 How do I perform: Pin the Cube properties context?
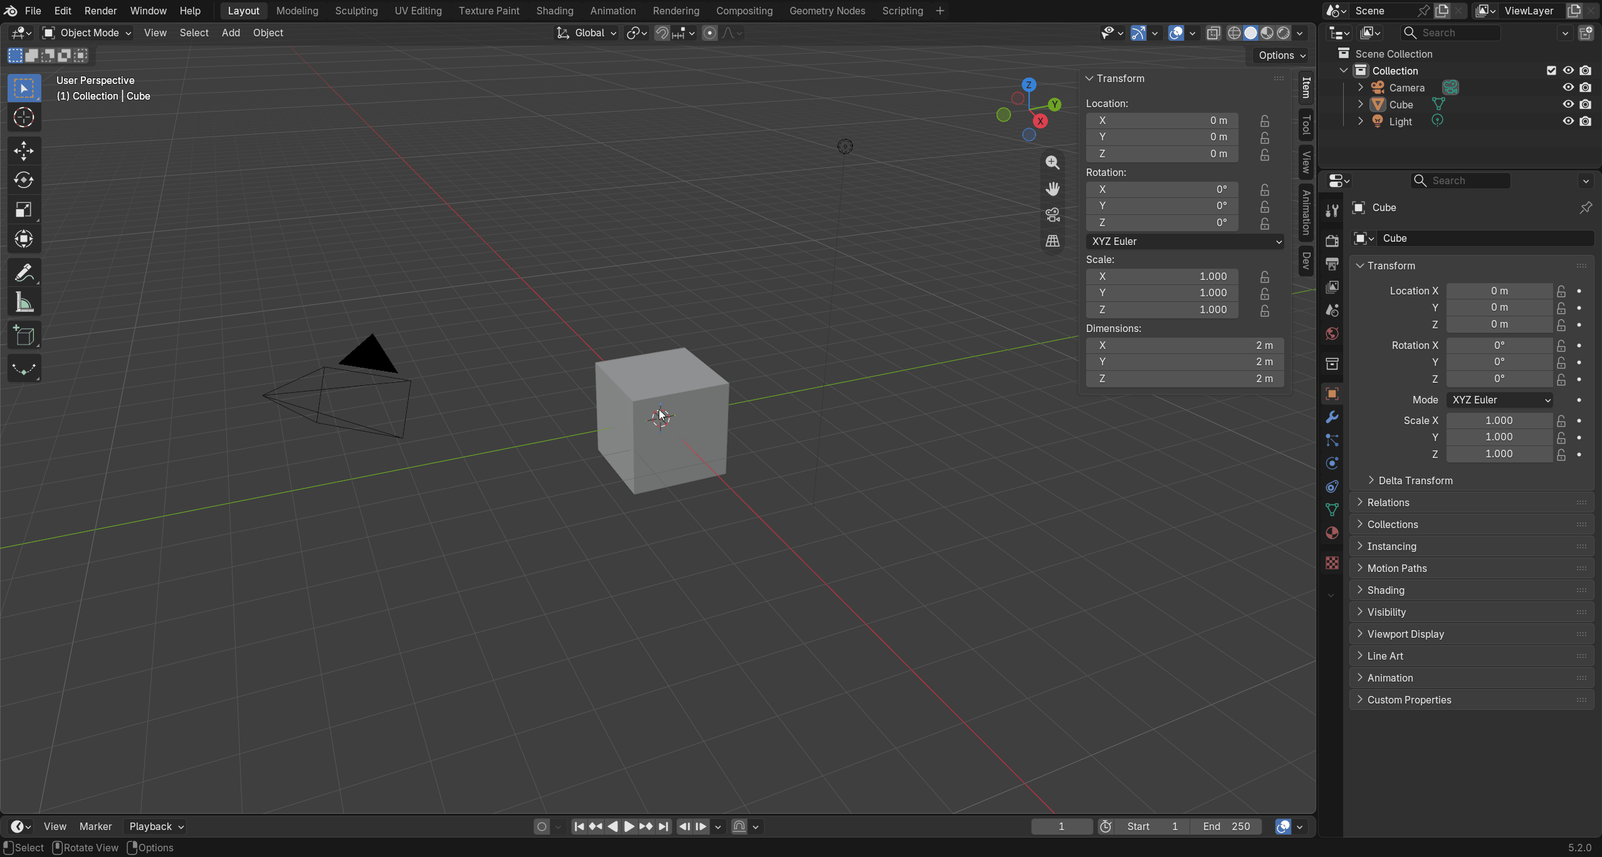(1586, 207)
